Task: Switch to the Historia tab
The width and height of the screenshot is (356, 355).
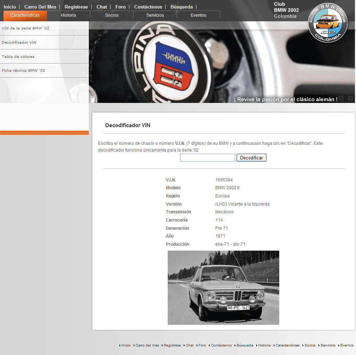Action: (68, 15)
